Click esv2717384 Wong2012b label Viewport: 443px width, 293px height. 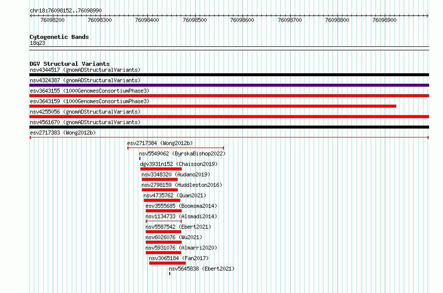coord(160,143)
